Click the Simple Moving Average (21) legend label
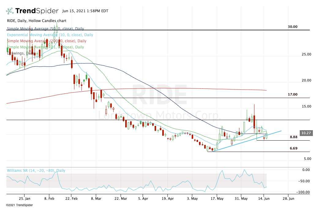319x208 pixels. pos(45,47)
